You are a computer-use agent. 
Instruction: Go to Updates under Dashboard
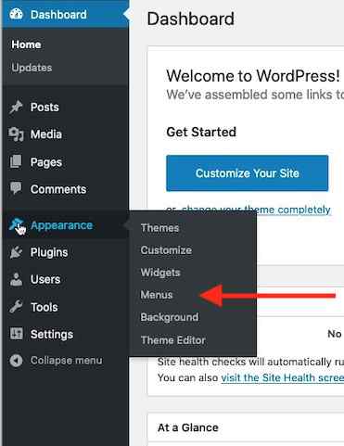[32, 68]
